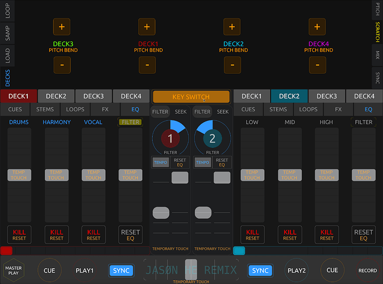Click the deck 1 filter knob
Screen dimensions: 383x284
click(170, 138)
